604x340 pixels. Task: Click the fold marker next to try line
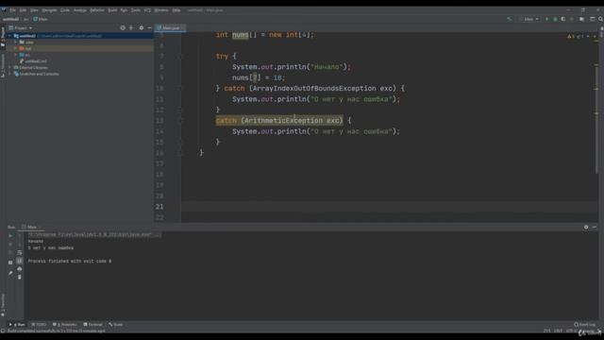click(180, 57)
